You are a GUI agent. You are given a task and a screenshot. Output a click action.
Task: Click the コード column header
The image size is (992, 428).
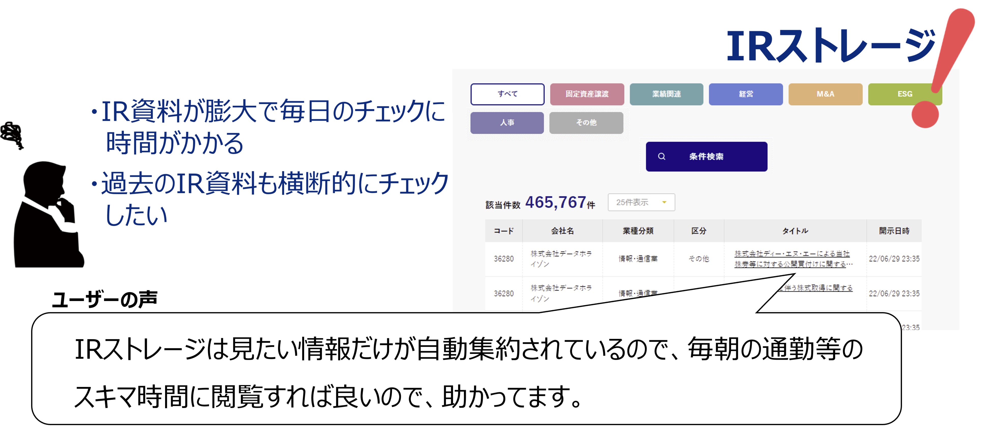point(504,231)
